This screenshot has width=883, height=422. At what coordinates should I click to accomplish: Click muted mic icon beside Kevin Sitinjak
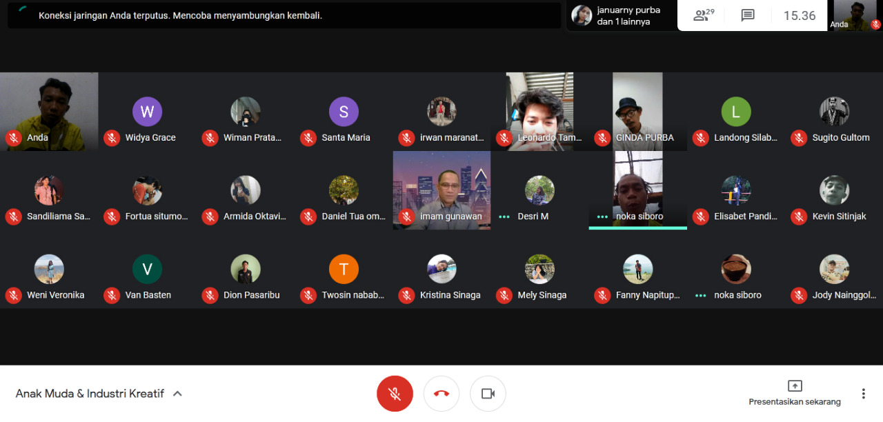click(x=799, y=217)
